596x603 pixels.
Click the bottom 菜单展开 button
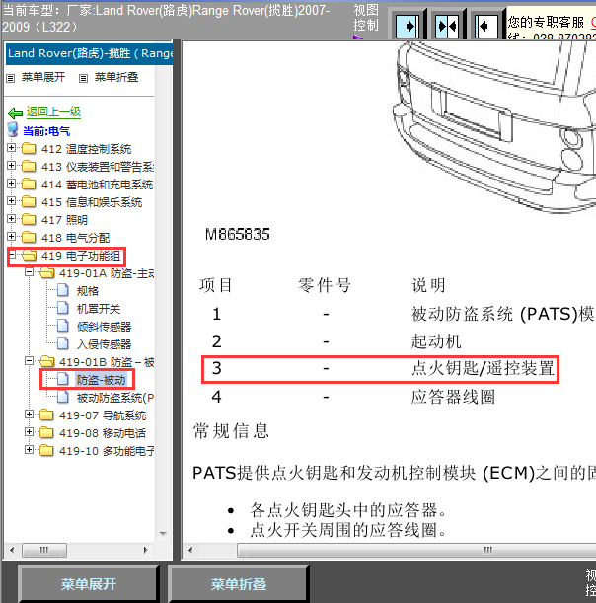[89, 584]
